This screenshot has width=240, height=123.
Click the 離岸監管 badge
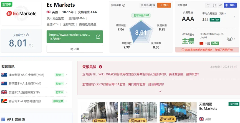tap(58, 101)
